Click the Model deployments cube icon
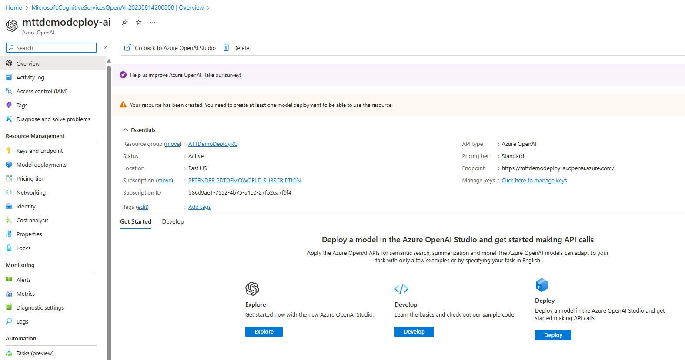 9,165
